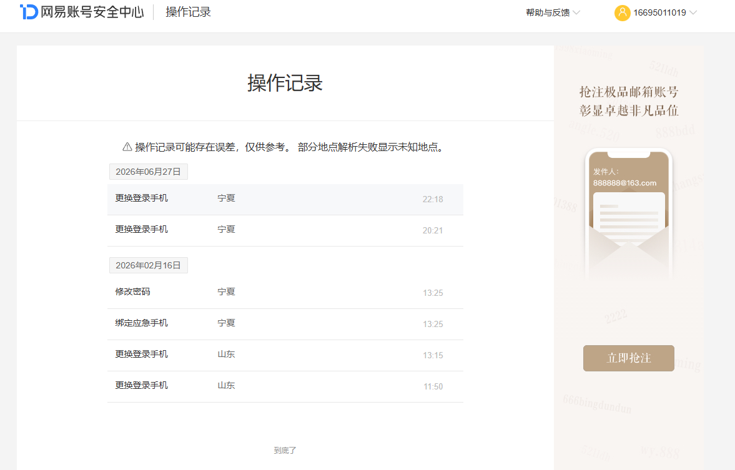The height and width of the screenshot is (470, 735).
Task: Click the 立即抢注 button
Action: [629, 358]
